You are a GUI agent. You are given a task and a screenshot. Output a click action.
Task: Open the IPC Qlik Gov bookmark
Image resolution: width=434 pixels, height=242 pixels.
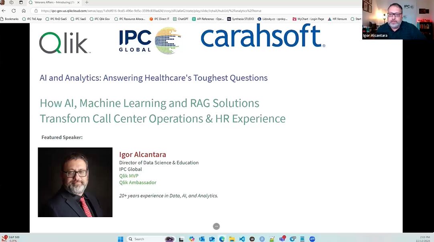(x=99, y=19)
